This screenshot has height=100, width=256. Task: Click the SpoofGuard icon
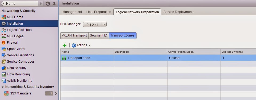[3, 49]
